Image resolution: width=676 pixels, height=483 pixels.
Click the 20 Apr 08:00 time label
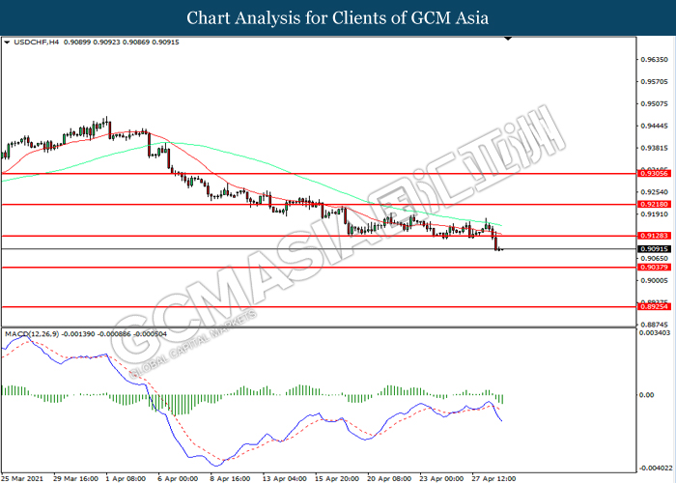pos(389,478)
